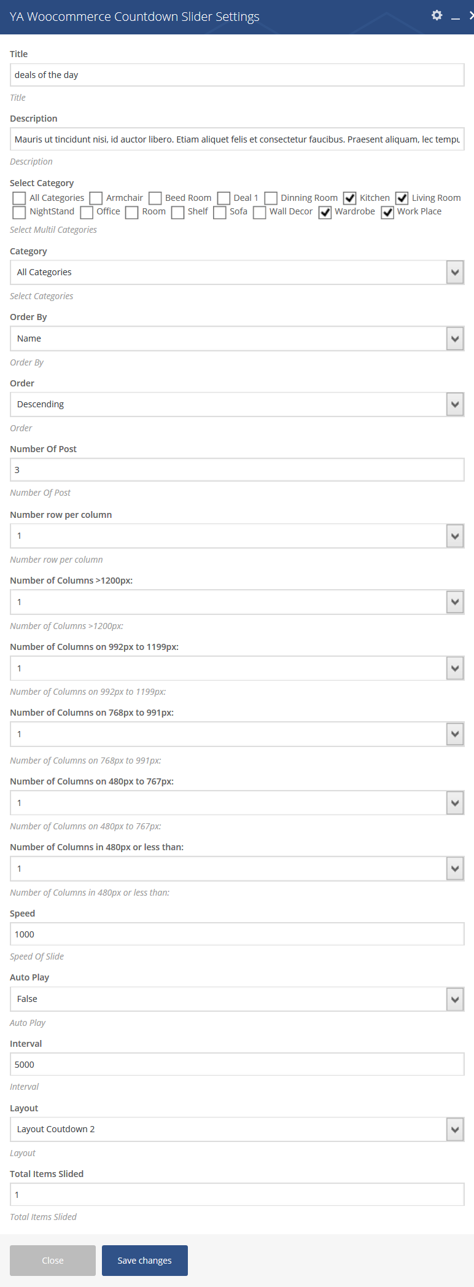Select the Number Of Post field
This screenshot has width=474, height=1287.
click(237, 469)
